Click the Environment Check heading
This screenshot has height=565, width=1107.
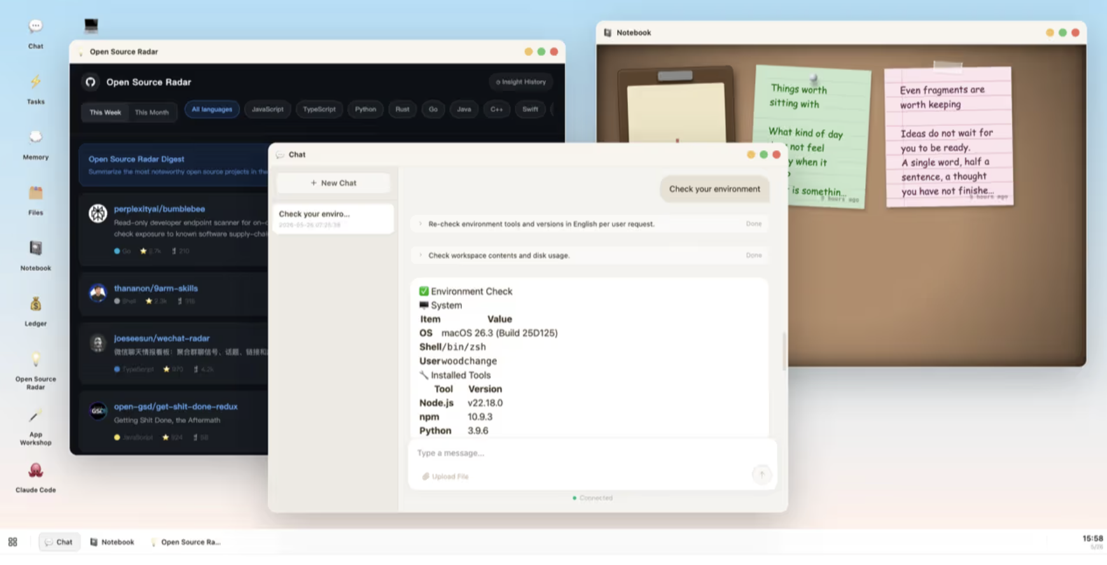pyautogui.click(x=466, y=291)
